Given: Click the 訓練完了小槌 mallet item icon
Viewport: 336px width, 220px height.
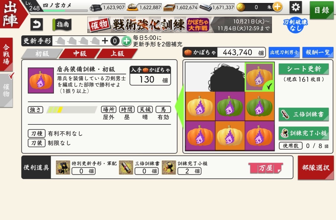Looking at the screenshot, I should [169, 167].
